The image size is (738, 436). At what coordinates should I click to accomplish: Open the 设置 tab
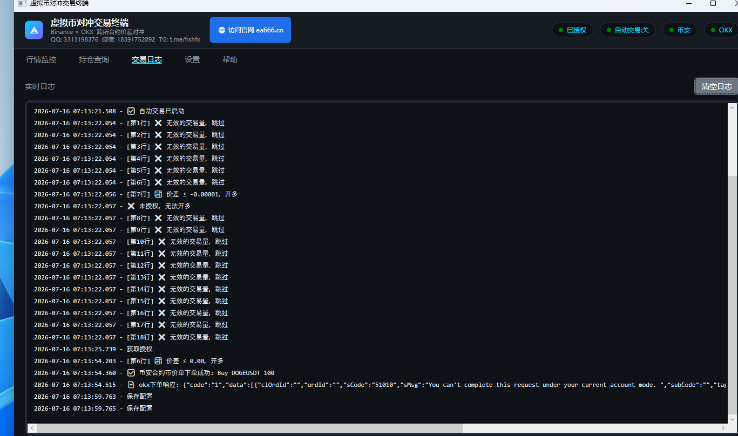coord(192,60)
